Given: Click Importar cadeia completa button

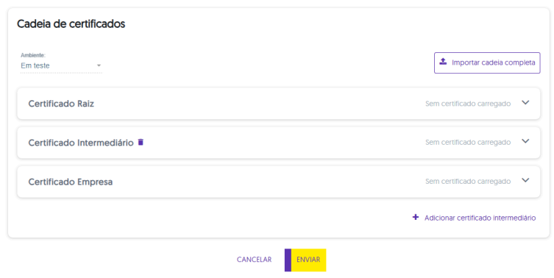Looking at the screenshot, I should pyautogui.click(x=487, y=63).
